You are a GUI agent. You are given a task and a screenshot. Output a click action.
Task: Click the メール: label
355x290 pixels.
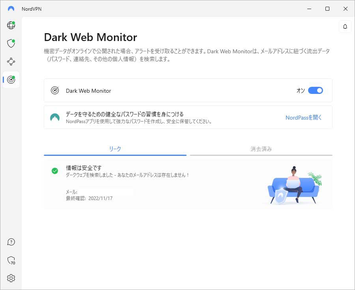[x=71, y=192]
